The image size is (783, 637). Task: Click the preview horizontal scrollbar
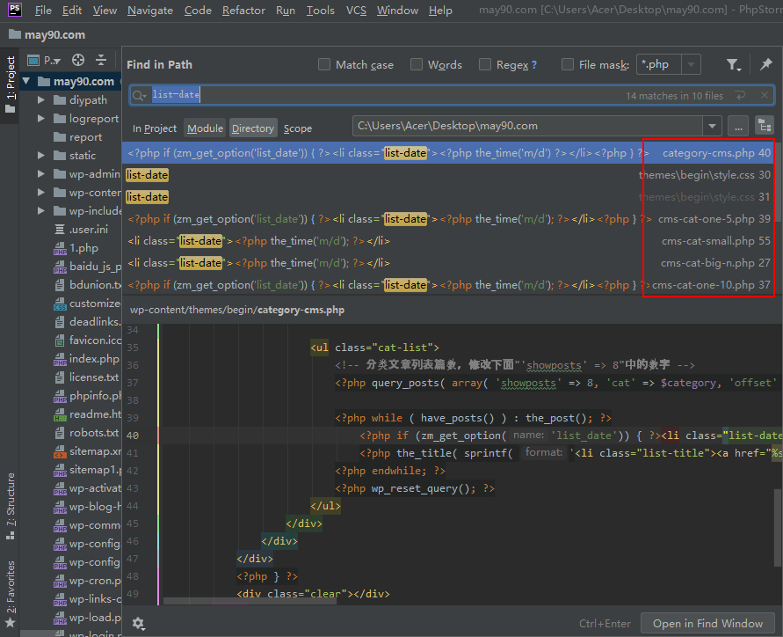[250, 601]
